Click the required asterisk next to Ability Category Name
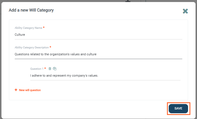The height and width of the screenshot is (119, 197). click(x=44, y=27)
